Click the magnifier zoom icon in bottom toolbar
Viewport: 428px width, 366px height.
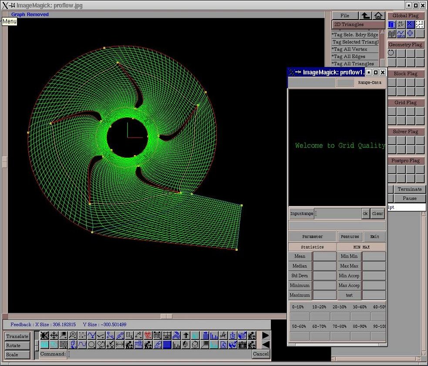point(72,336)
